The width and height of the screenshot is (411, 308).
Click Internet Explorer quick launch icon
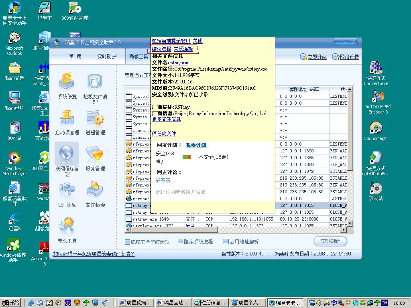point(31,303)
